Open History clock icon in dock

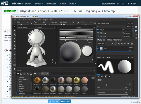pyautogui.click(x=136, y=34)
